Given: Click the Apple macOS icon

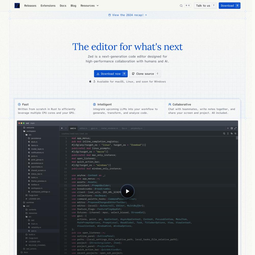Looking at the screenshot, I should pos(90,81).
